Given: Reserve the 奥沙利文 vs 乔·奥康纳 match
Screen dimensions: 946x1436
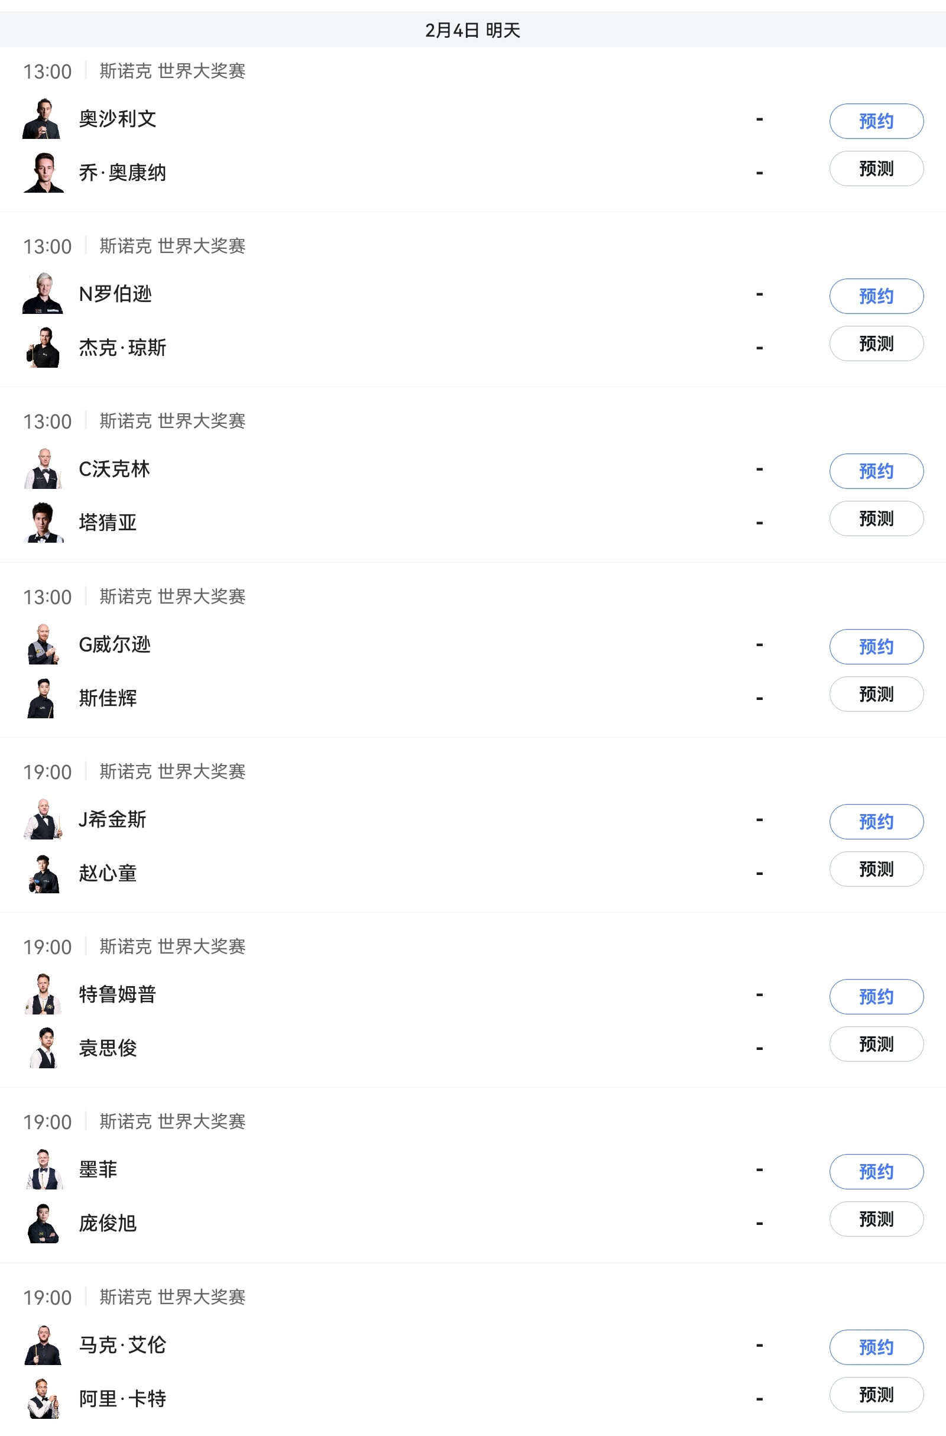Looking at the screenshot, I should tap(876, 121).
